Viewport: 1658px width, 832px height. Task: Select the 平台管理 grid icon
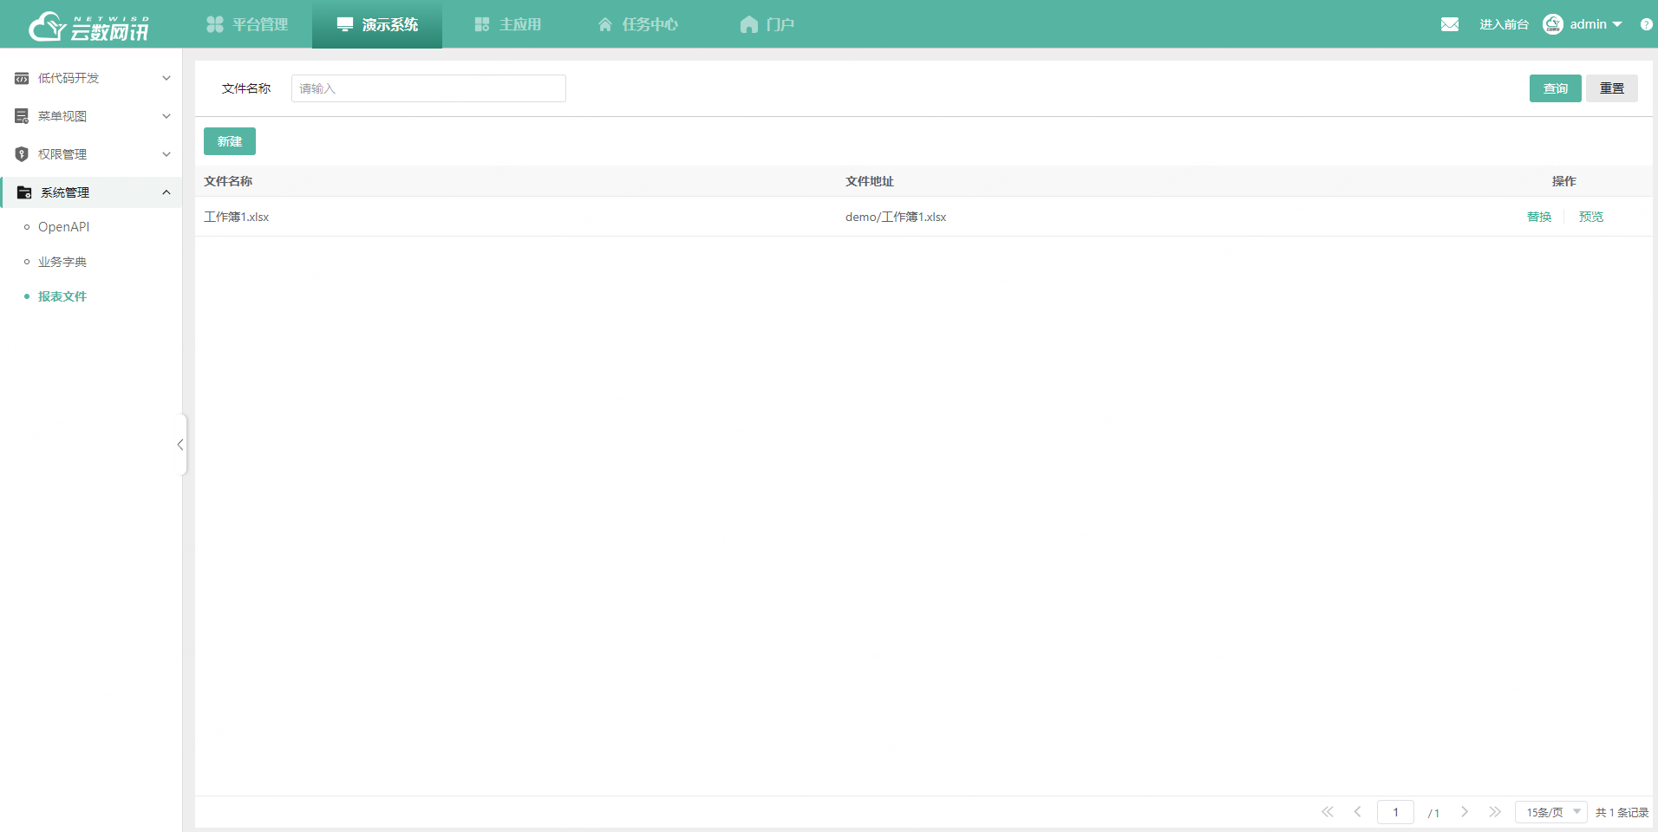coord(214,23)
